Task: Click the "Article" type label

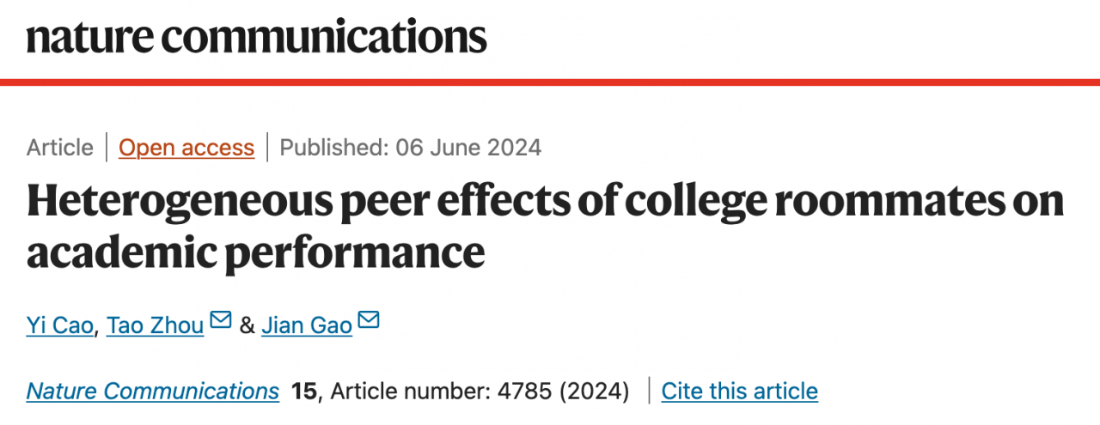Action: 59,148
